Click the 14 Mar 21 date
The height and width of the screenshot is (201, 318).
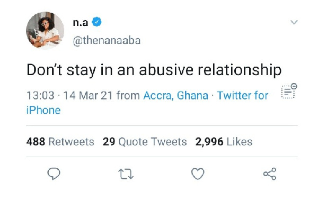pos(88,96)
